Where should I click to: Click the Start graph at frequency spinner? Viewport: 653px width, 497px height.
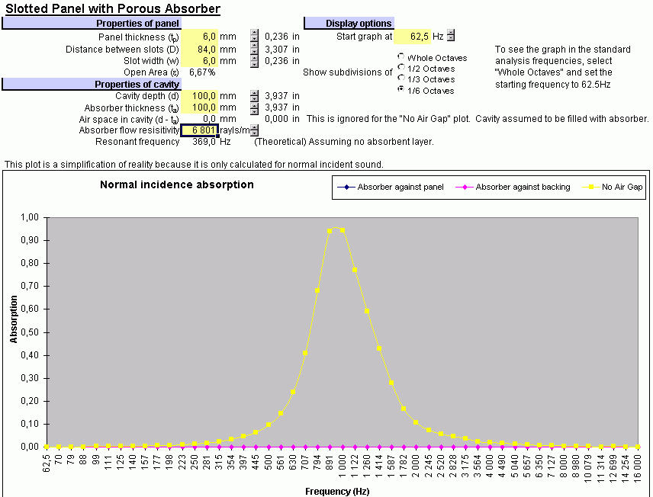point(451,36)
